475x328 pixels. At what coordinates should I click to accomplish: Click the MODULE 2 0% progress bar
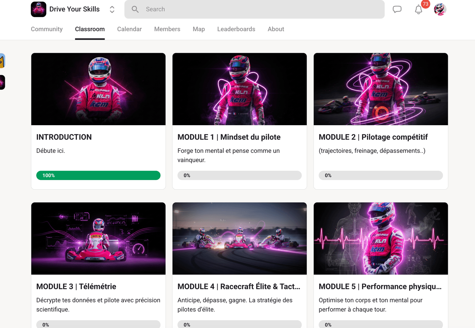coord(381,176)
